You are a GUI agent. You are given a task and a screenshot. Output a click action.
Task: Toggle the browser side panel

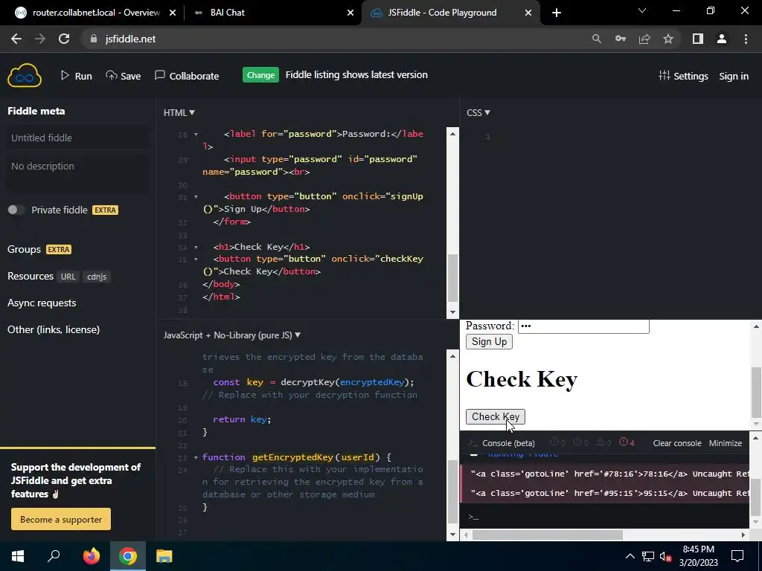[x=698, y=39]
